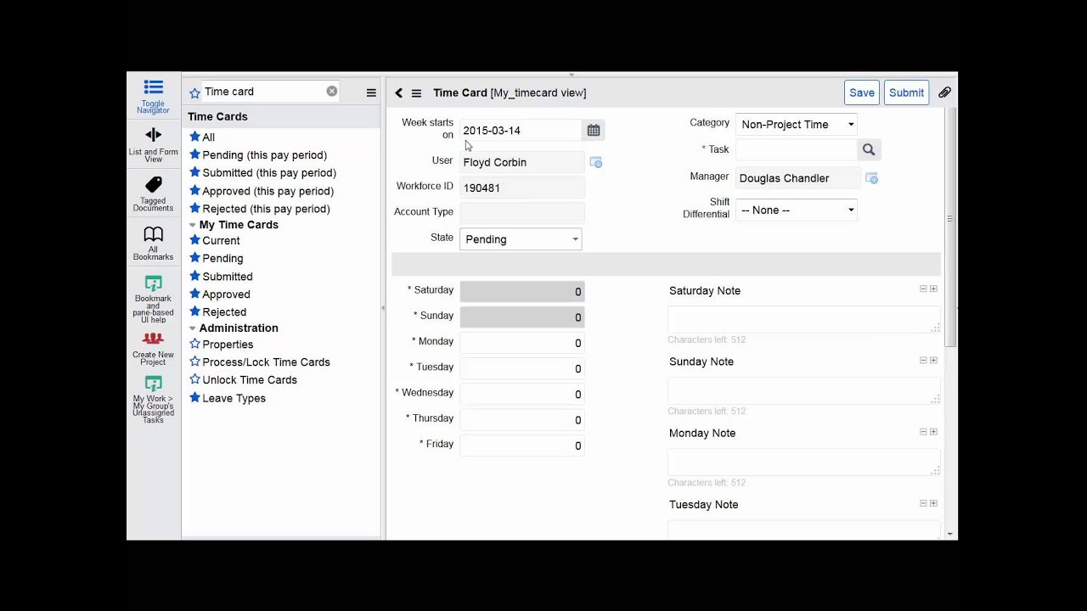The image size is (1087, 611).
Task: Toggle favorite star for Pending (this pay period)
Action: pyautogui.click(x=194, y=154)
